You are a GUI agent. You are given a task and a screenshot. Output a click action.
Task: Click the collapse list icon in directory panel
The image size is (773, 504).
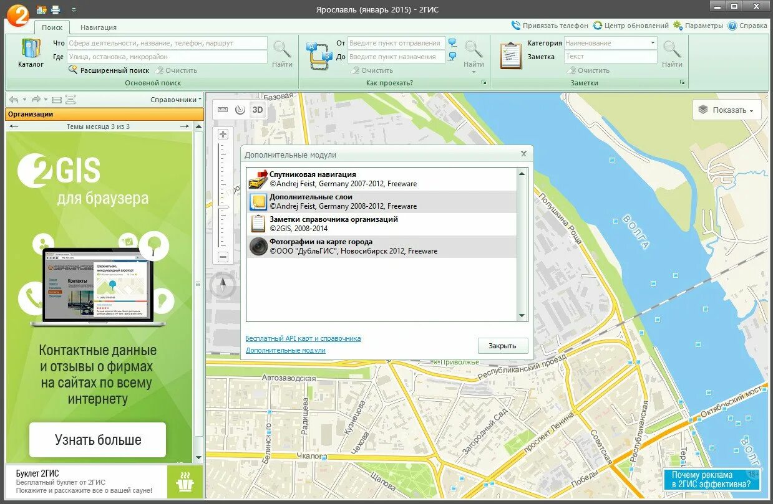tap(57, 100)
